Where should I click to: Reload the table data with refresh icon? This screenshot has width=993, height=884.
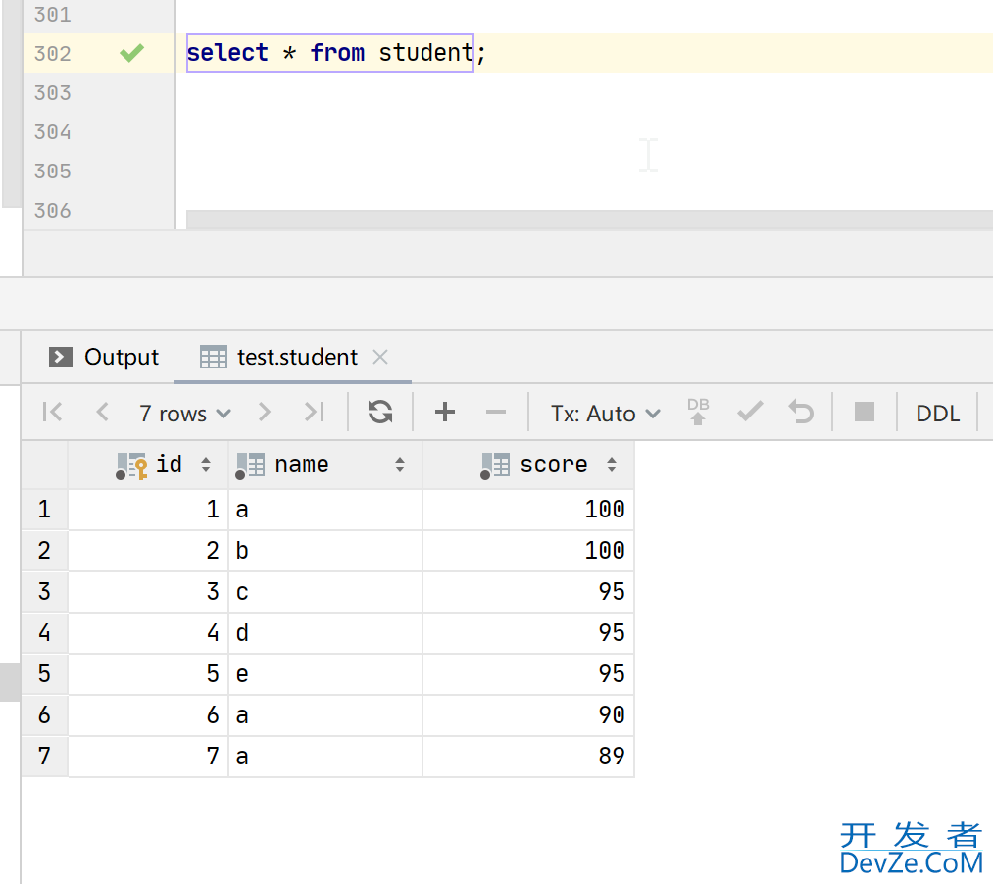[380, 413]
